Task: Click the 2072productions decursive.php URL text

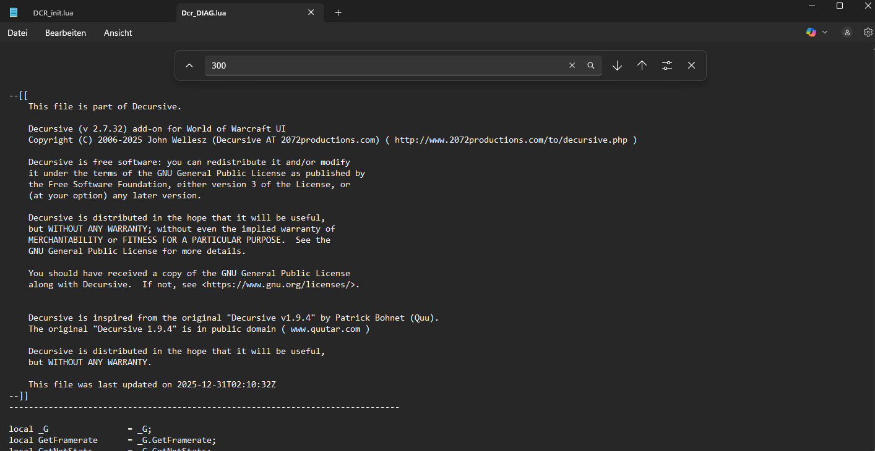Action: click(511, 140)
